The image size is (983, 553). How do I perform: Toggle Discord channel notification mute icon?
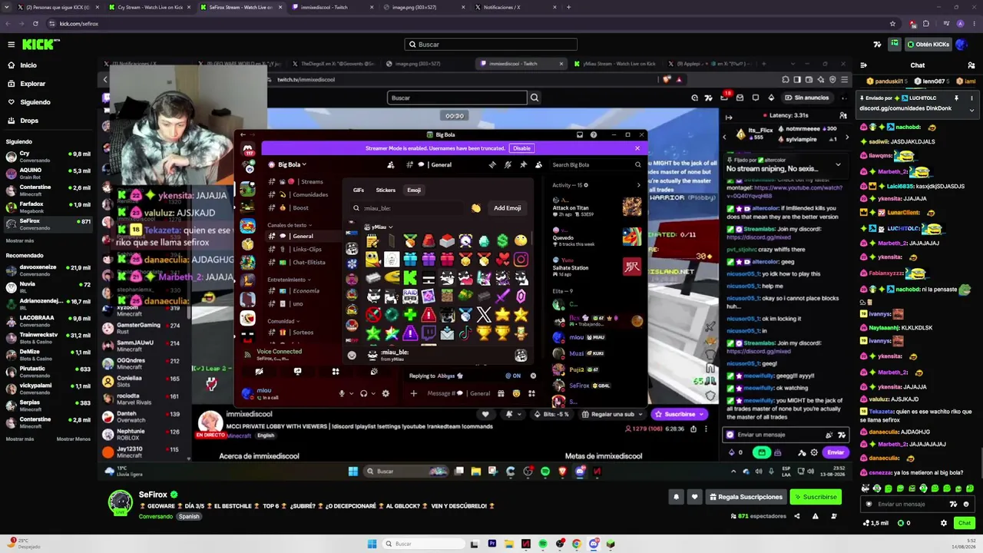pyautogui.click(x=508, y=164)
